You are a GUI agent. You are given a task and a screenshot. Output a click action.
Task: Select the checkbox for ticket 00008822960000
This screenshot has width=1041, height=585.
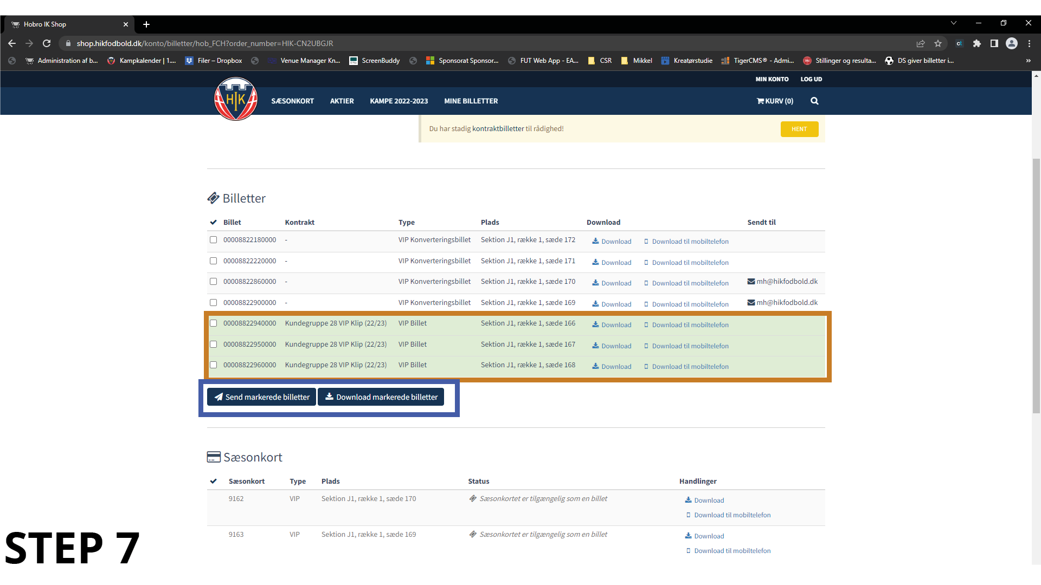point(213,365)
